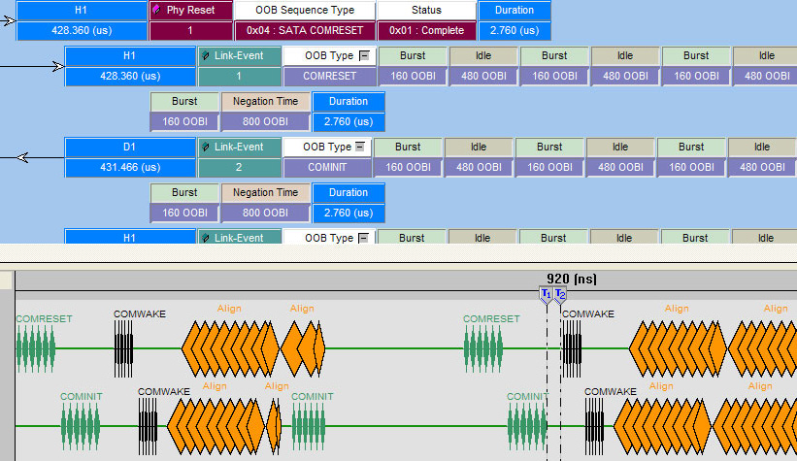
Task: Click the Link-Event icon in the bottom H1 row
Action: (206, 238)
